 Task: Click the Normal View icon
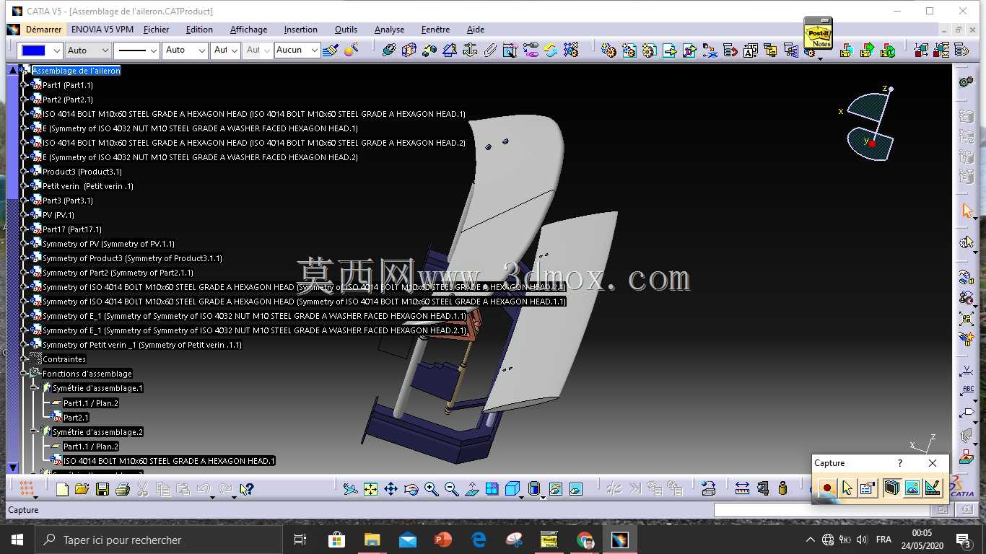point(471,489)
